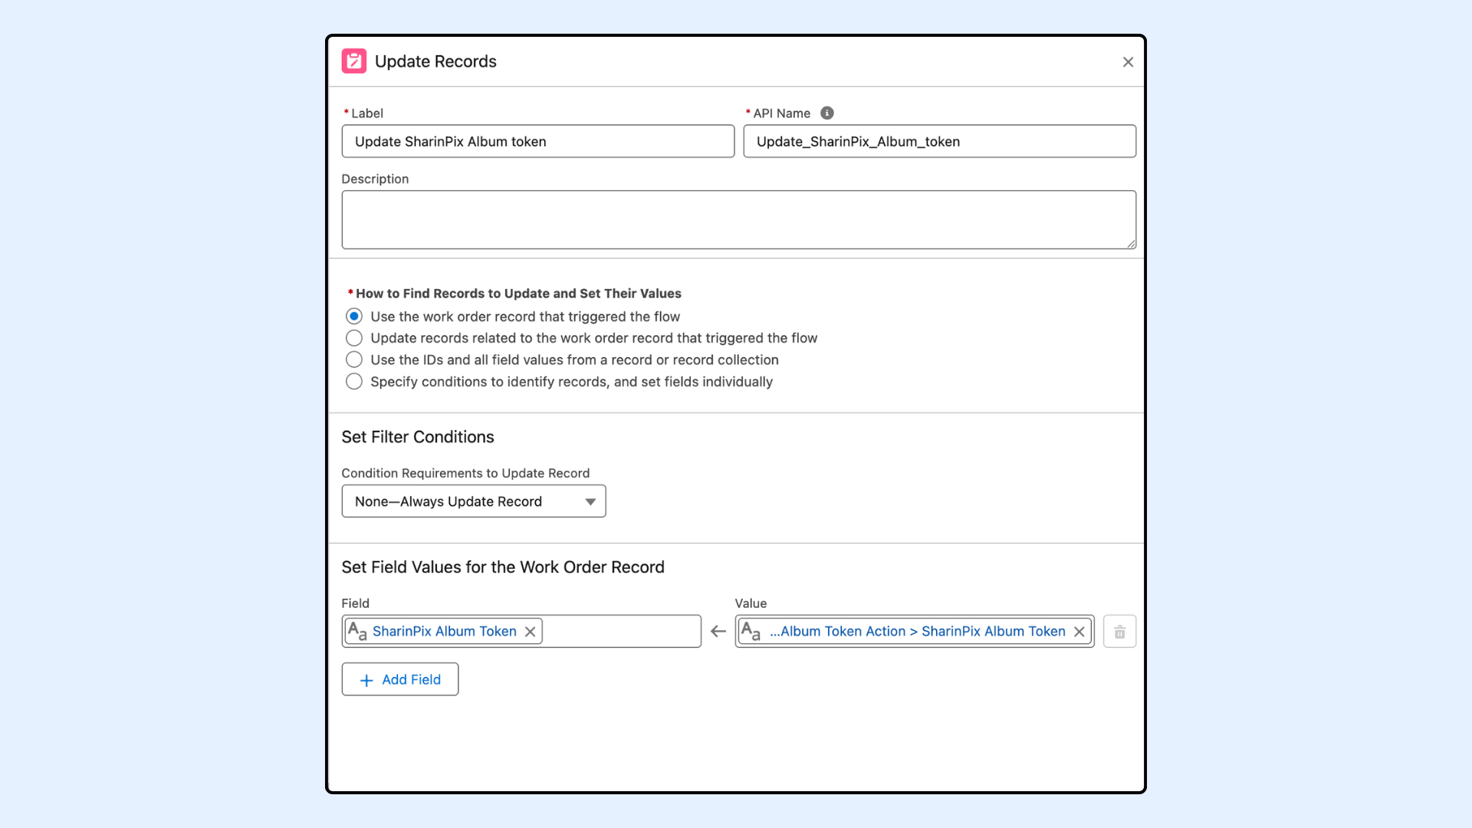Click the Add Field button

(x=399, y=679)
